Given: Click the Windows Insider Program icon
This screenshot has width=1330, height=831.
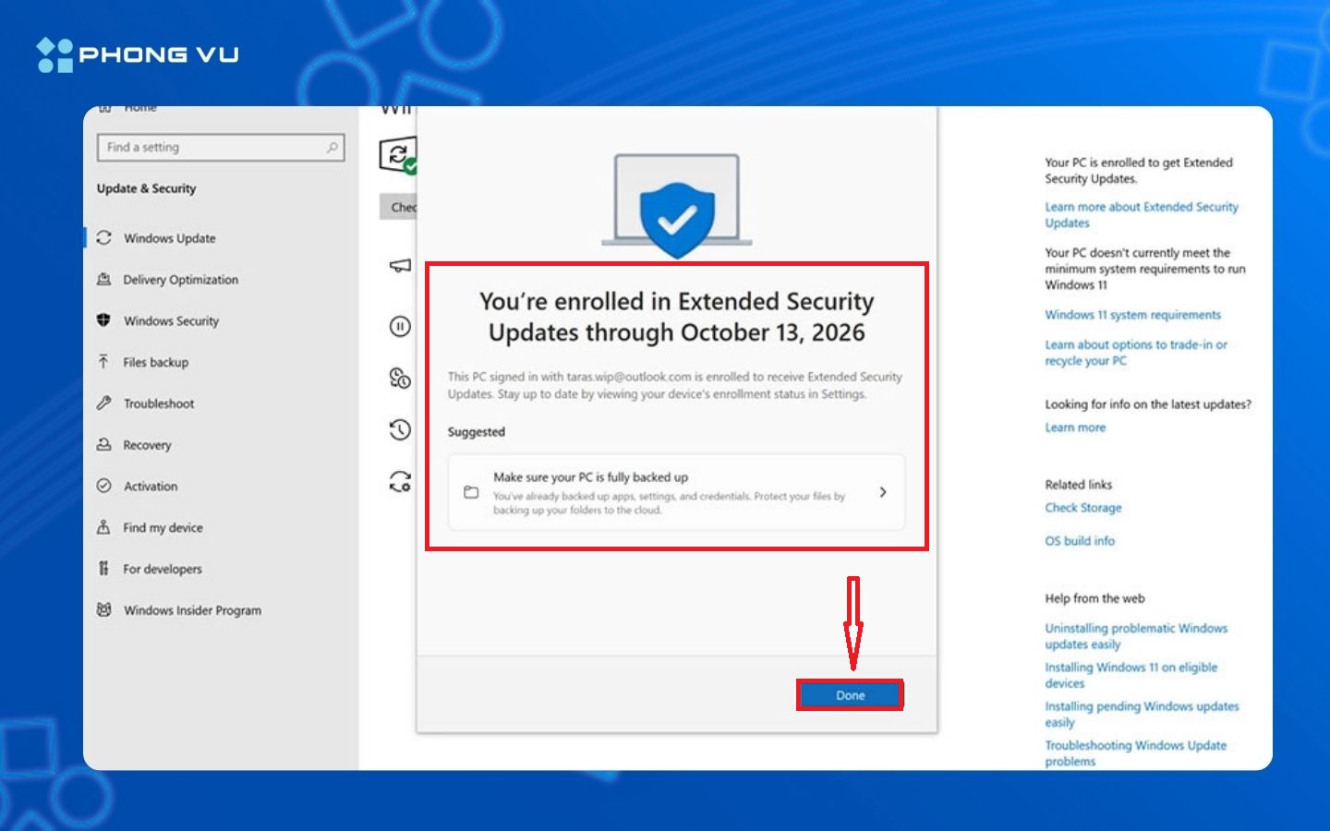Looking at the screenshot, I should pos(104,610).
